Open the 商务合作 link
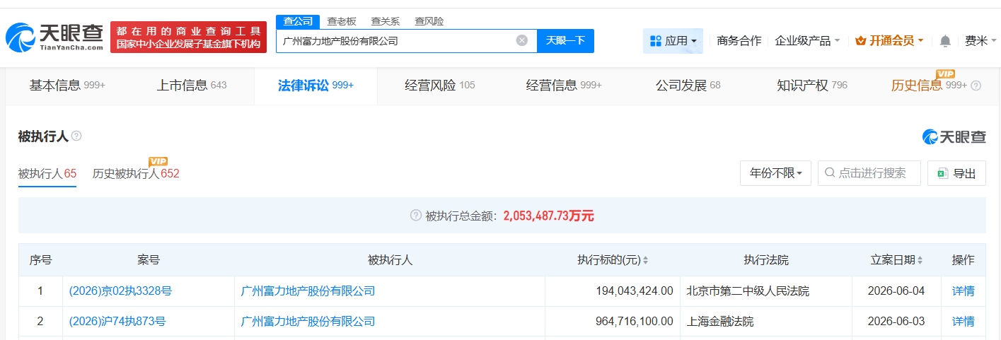The image size is (1001, 340). pyautogui.click(x=739, y=41)
